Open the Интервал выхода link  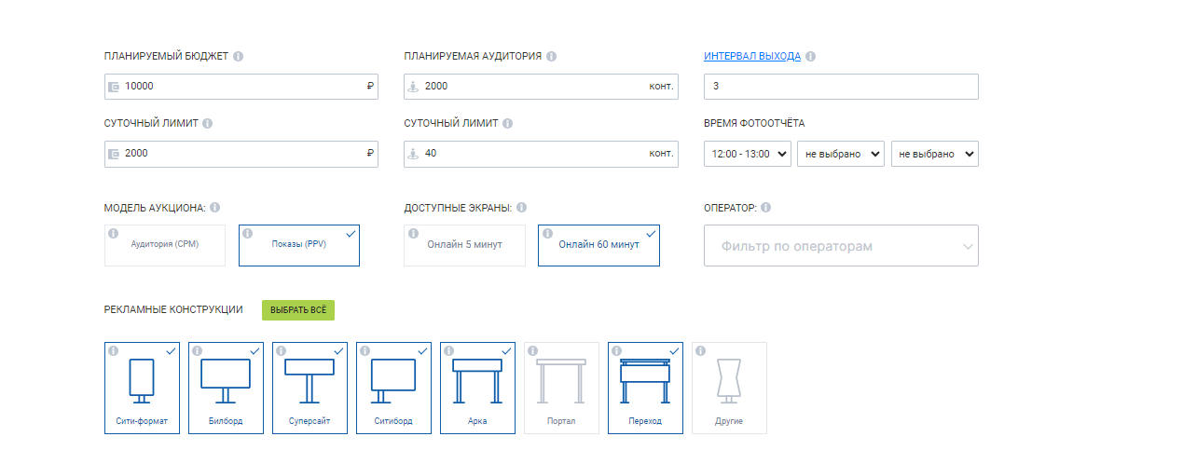751,56
